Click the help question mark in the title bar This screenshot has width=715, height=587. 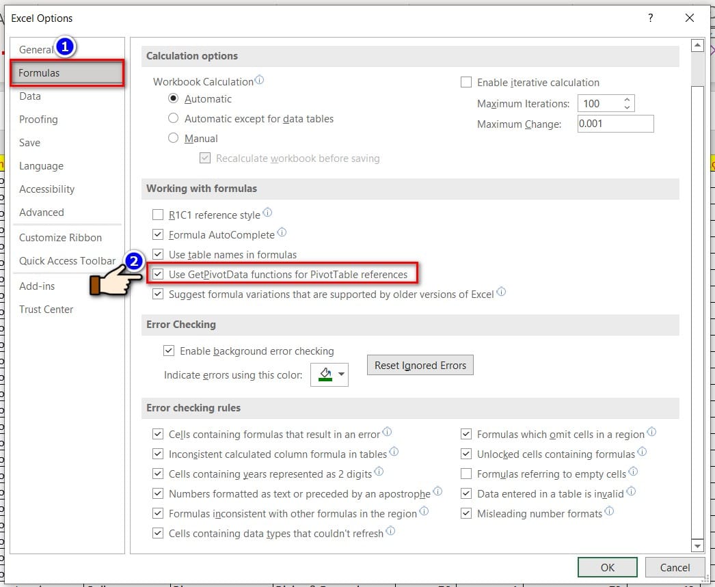(x=649, y=18)
